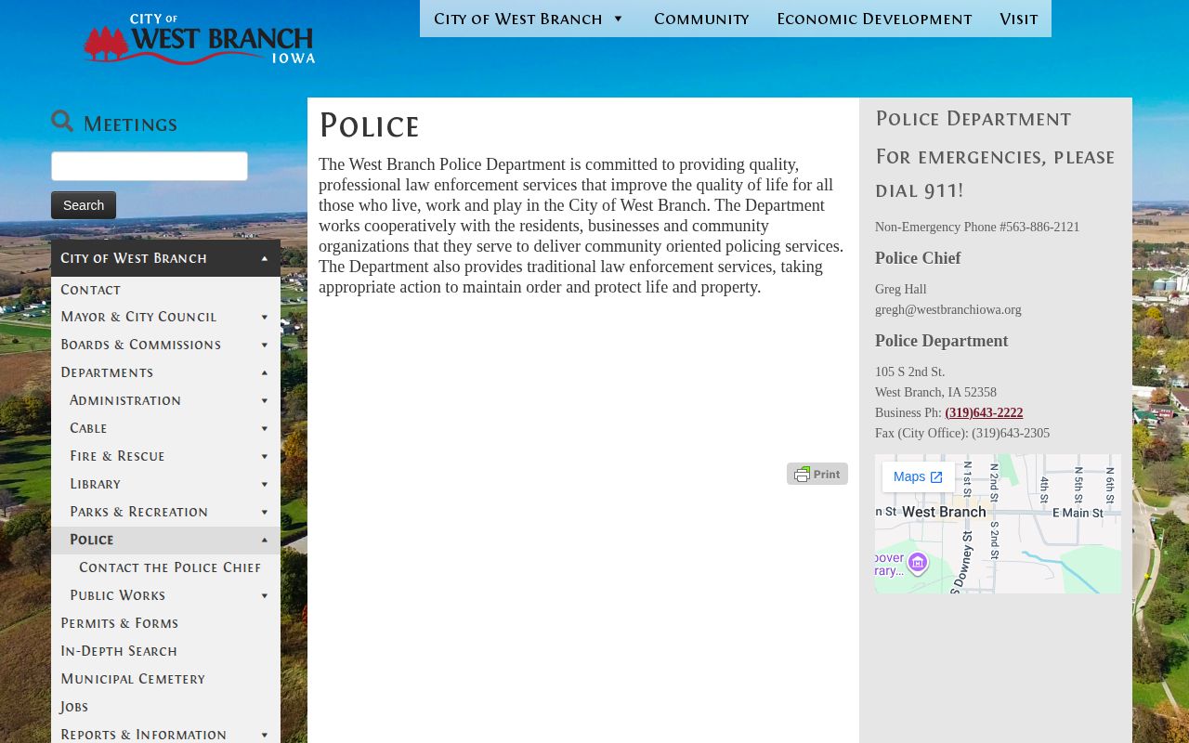
Task: Click the West Branch map thumbnail
Action: 998,524
